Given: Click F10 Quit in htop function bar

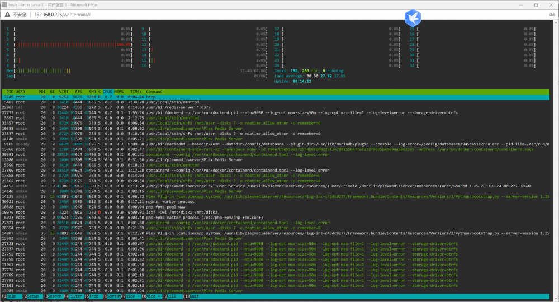Looking at the screenshot, I should pos(191,296).
